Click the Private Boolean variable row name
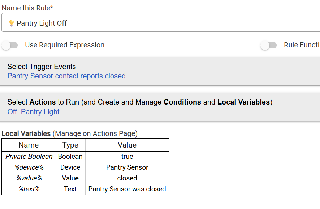This screenshot has width=320, height=209. tap(29, 157)
